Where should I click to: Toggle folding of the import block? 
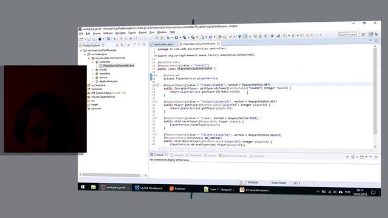pos(156,56)
